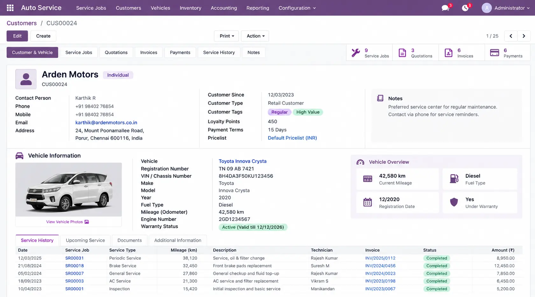Image resolution: width=535 pixels, height=297 pixels.
Task: Click the customer avatar placeholder image
Action: pos(26,79)
